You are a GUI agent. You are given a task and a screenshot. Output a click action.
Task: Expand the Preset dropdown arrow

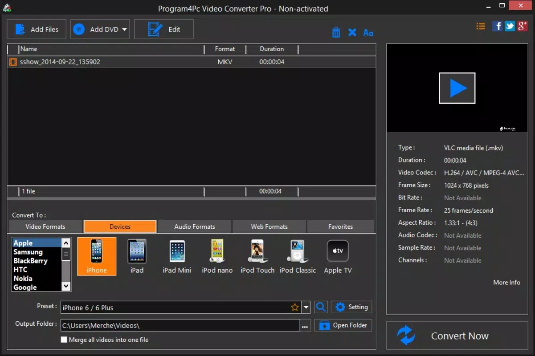point(306,307)
